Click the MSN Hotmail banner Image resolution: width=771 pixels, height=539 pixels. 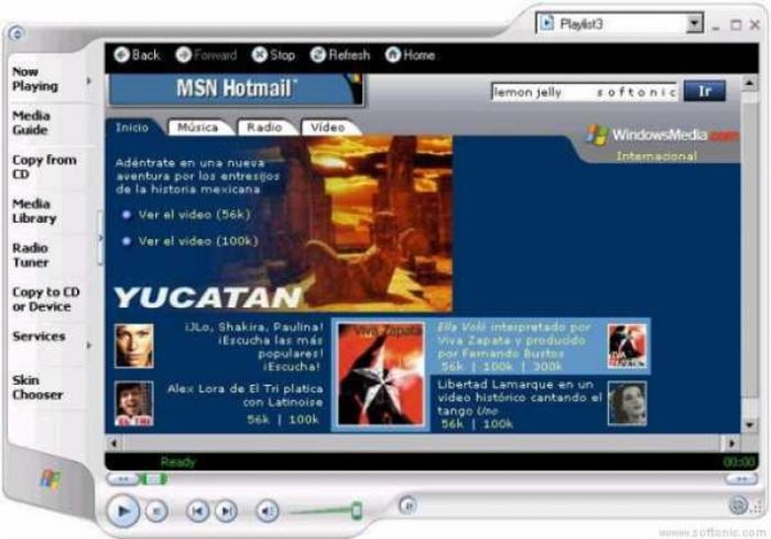point(236,89)
